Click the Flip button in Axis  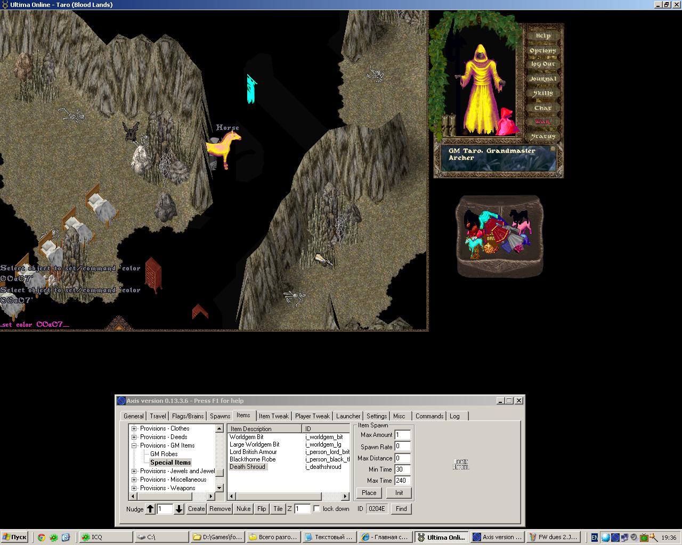pos(262,509)
